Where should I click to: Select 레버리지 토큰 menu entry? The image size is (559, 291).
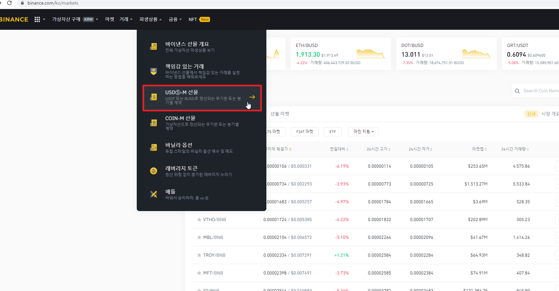202,171
